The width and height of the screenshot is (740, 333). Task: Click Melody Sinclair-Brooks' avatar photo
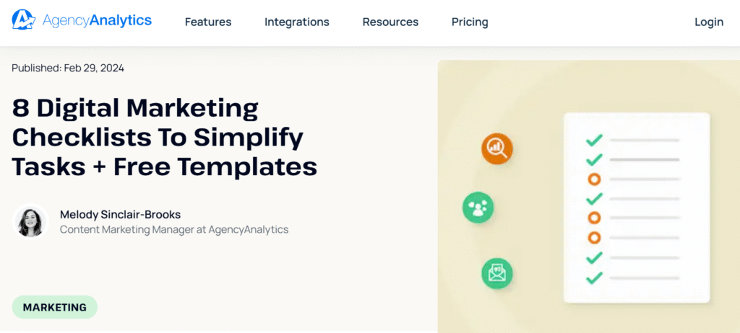click(x=30, y=221)
